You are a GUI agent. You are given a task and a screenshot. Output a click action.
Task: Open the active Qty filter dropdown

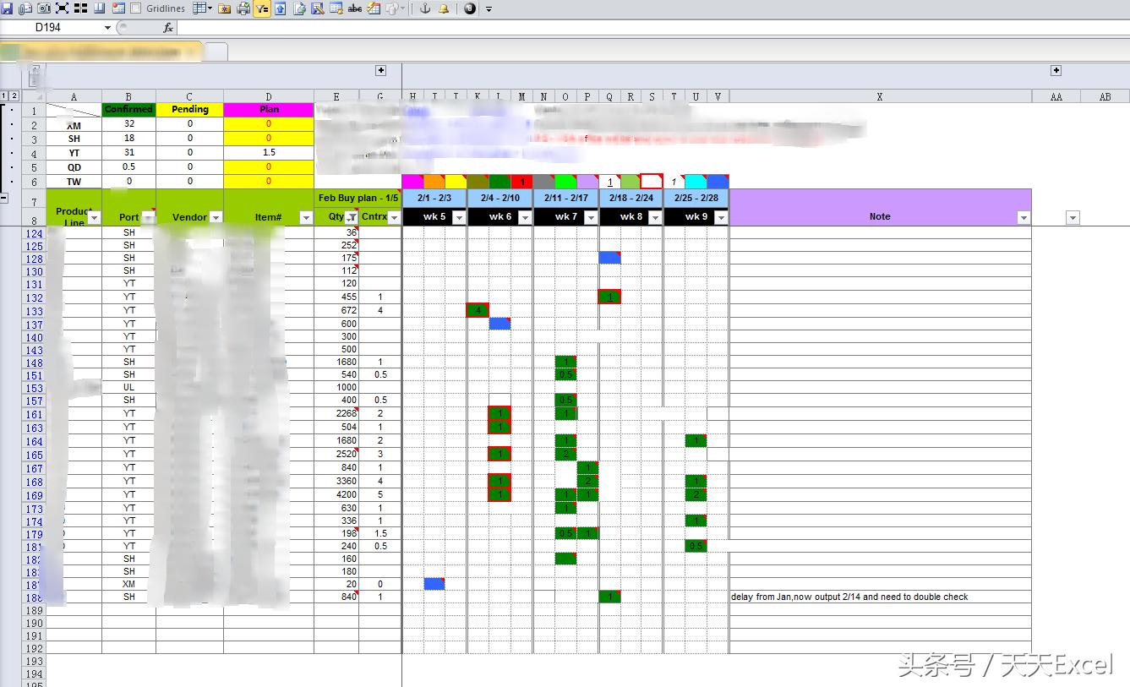(352, 218)
